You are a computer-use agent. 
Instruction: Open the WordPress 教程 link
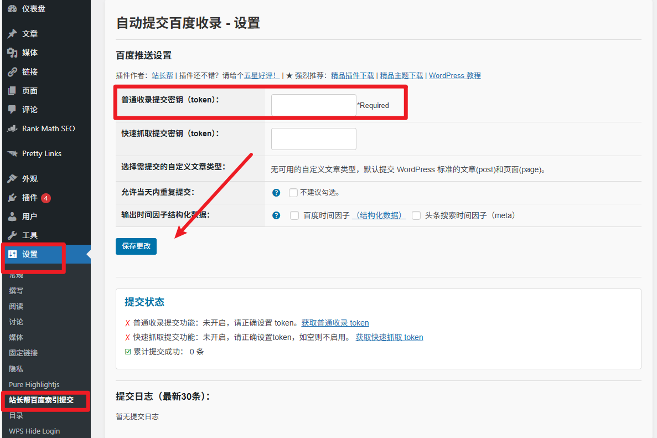coord(454,75)
